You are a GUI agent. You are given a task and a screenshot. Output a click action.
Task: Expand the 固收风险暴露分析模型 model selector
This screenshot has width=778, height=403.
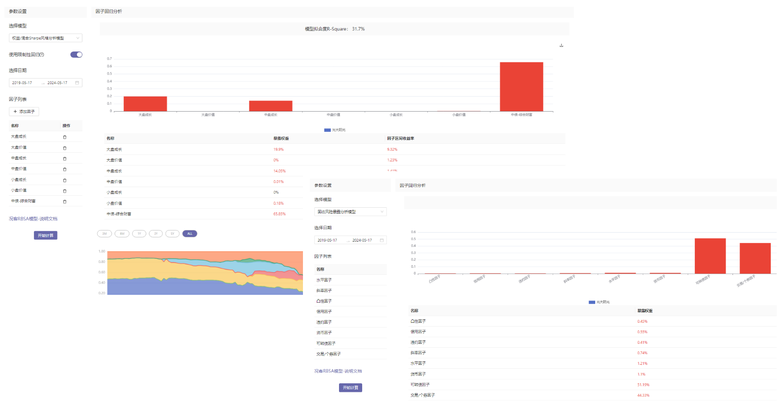tap(350, 212)
